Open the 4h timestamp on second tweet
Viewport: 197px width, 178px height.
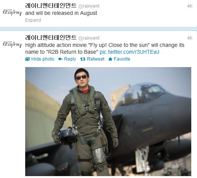pos(190,38)
